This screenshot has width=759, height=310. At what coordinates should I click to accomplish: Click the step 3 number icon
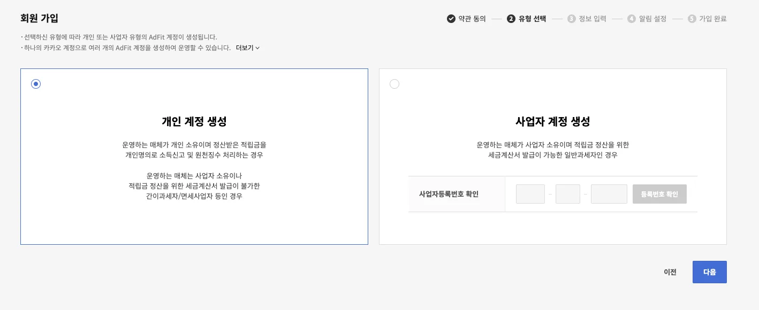(572, 19)
